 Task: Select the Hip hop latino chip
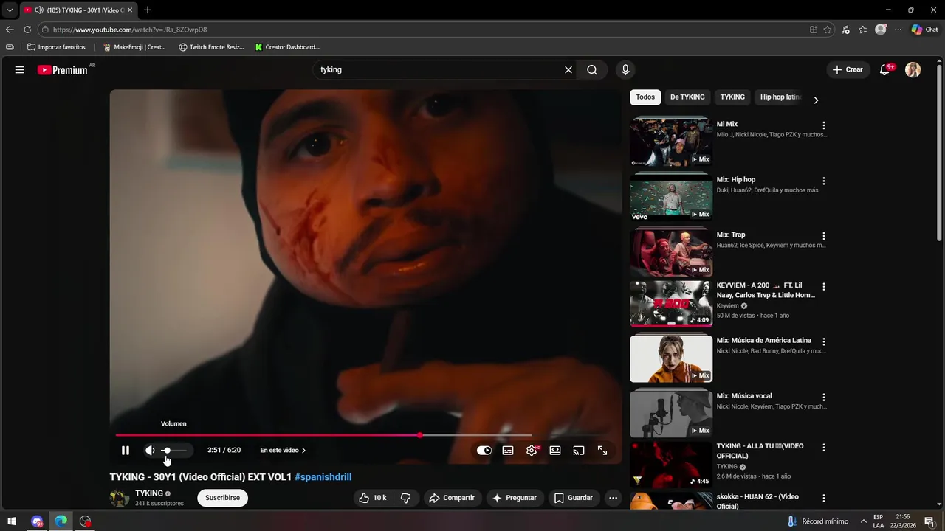click(x=780, y=97)
